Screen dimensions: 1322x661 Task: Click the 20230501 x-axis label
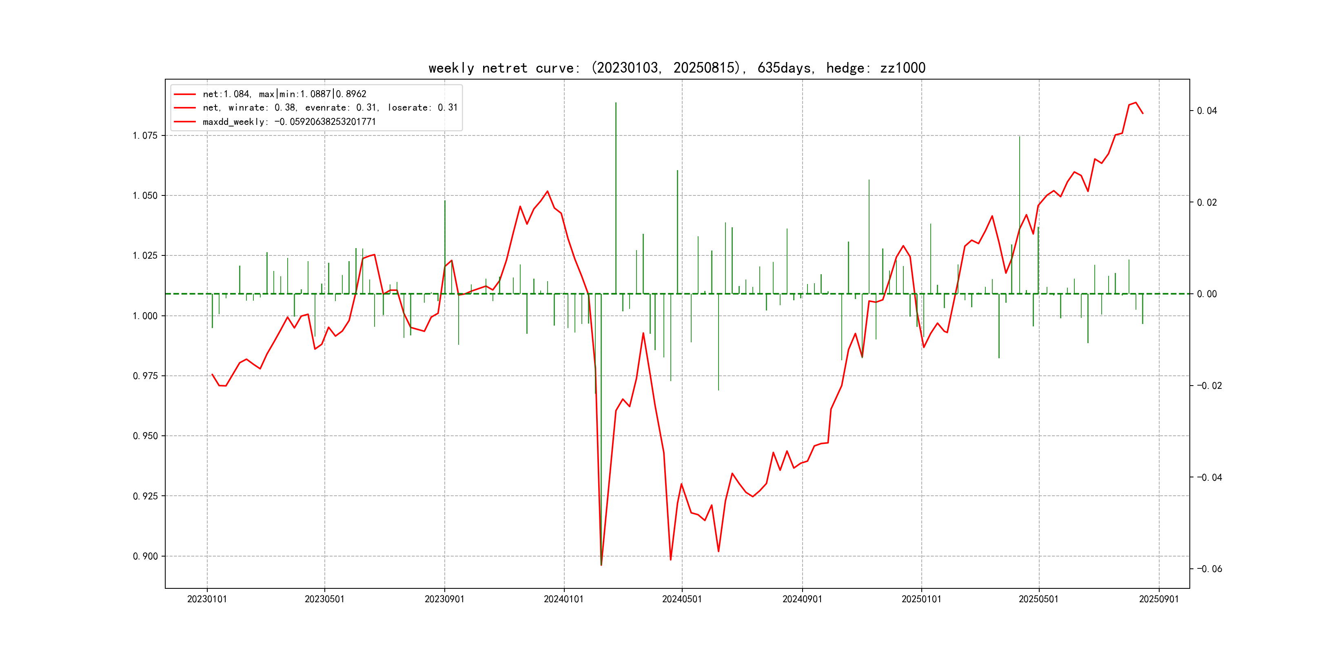[324, 599]
